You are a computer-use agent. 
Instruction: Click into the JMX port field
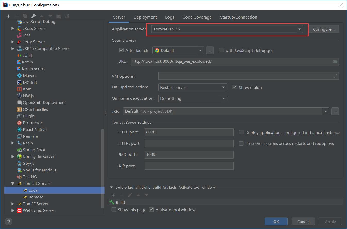(189, 155)
